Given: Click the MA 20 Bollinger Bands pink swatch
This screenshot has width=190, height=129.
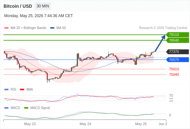Looking at the screenshot, I should [6, 28].
